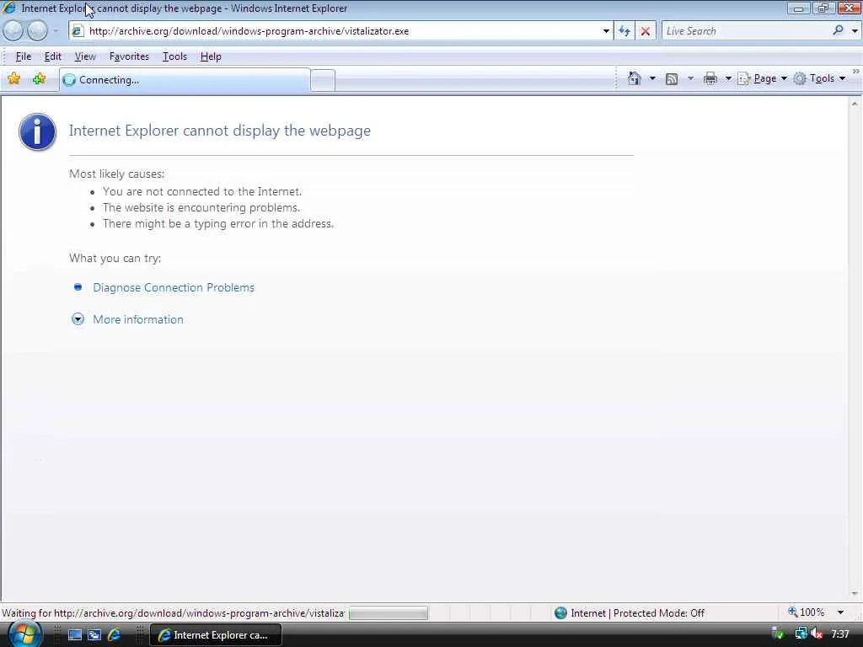Click the 100% zoom level button
The width and height of the screenshot is (863, 647).
click(x=807, y=612)
